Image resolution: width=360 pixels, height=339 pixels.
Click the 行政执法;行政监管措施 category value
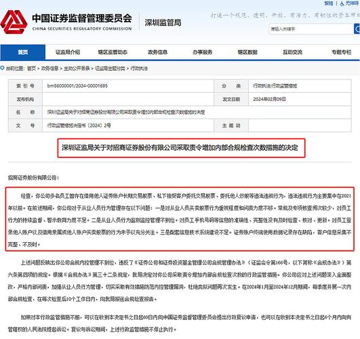point(275,85)
